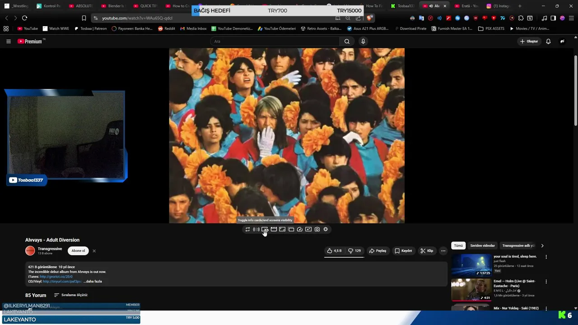Open browser extensions puzzle icon

521,18
